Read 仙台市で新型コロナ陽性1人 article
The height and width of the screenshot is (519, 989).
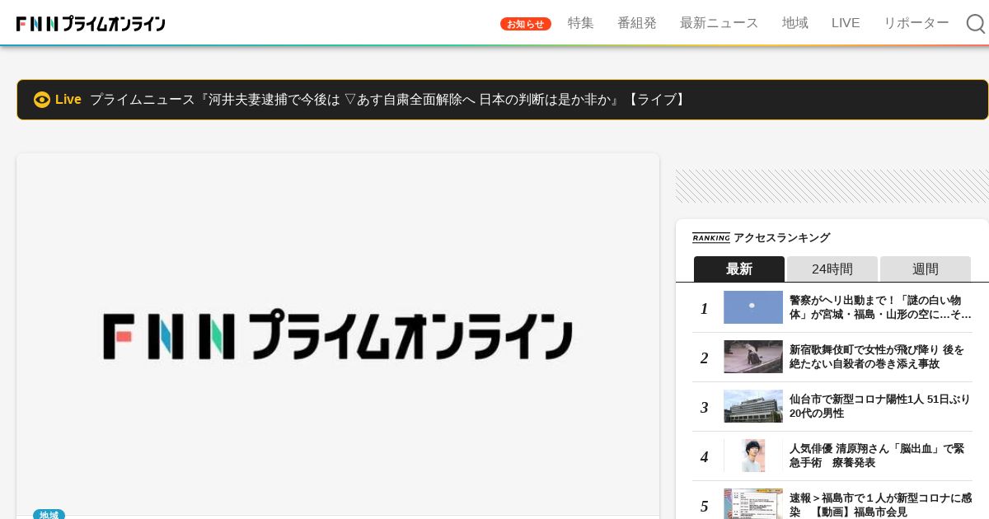[x=880, y=406]
